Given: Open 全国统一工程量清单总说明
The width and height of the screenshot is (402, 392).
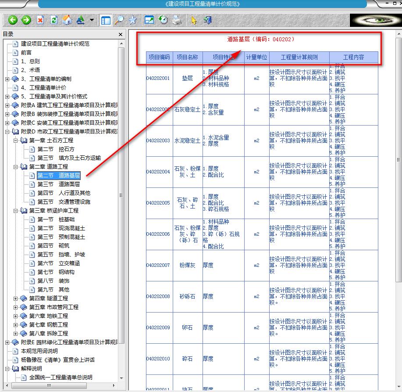Looking at the screenshot, I should pyautogui.click(x=61, y=378).
